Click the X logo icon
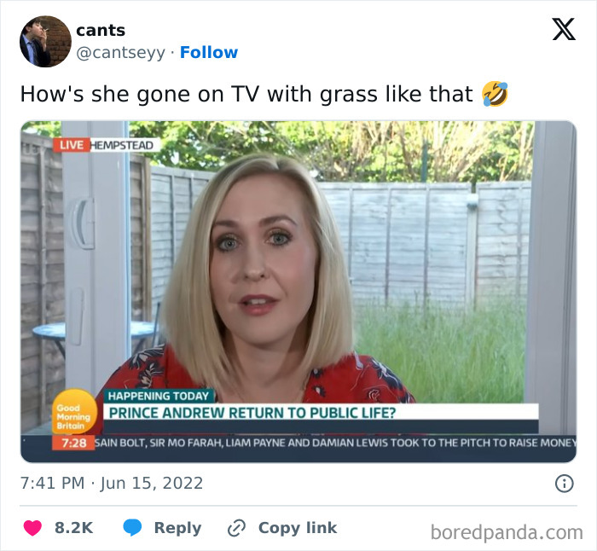This screenshot has height=551, width=597. [x=564, y=29]
